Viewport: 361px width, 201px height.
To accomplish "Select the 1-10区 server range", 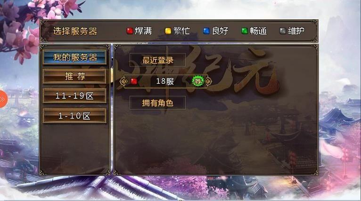I will [x=74, y=116].
